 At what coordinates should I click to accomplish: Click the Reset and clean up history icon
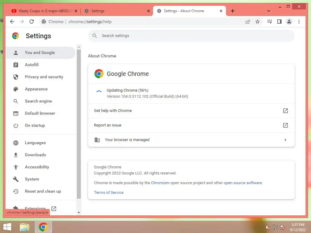[16, 191]
